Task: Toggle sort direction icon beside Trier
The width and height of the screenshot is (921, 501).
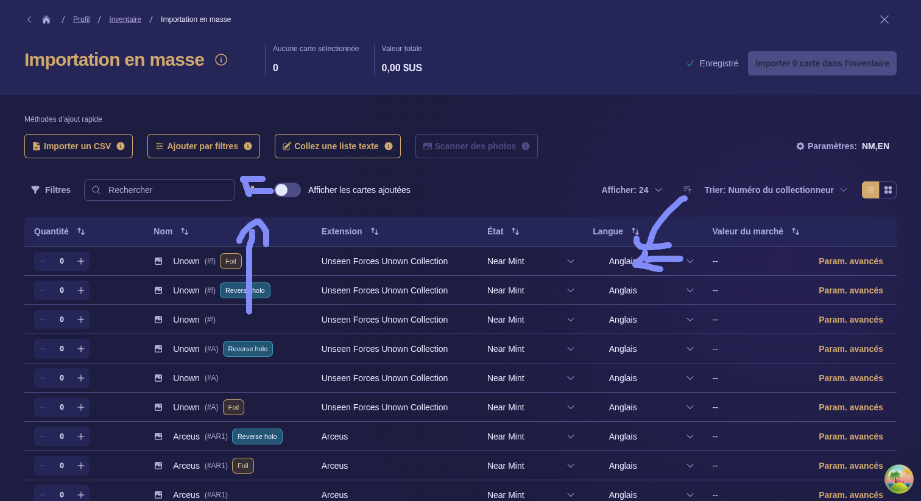Action: (x=687, y=190)
